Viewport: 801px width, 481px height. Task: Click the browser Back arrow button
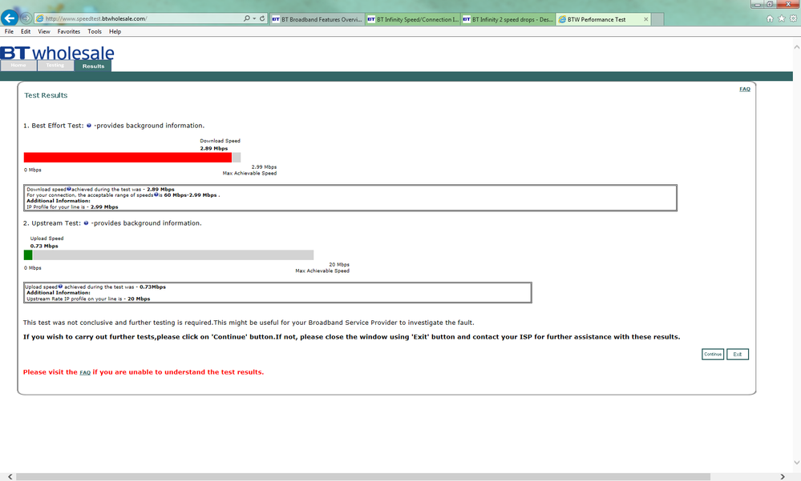[9, 18]
